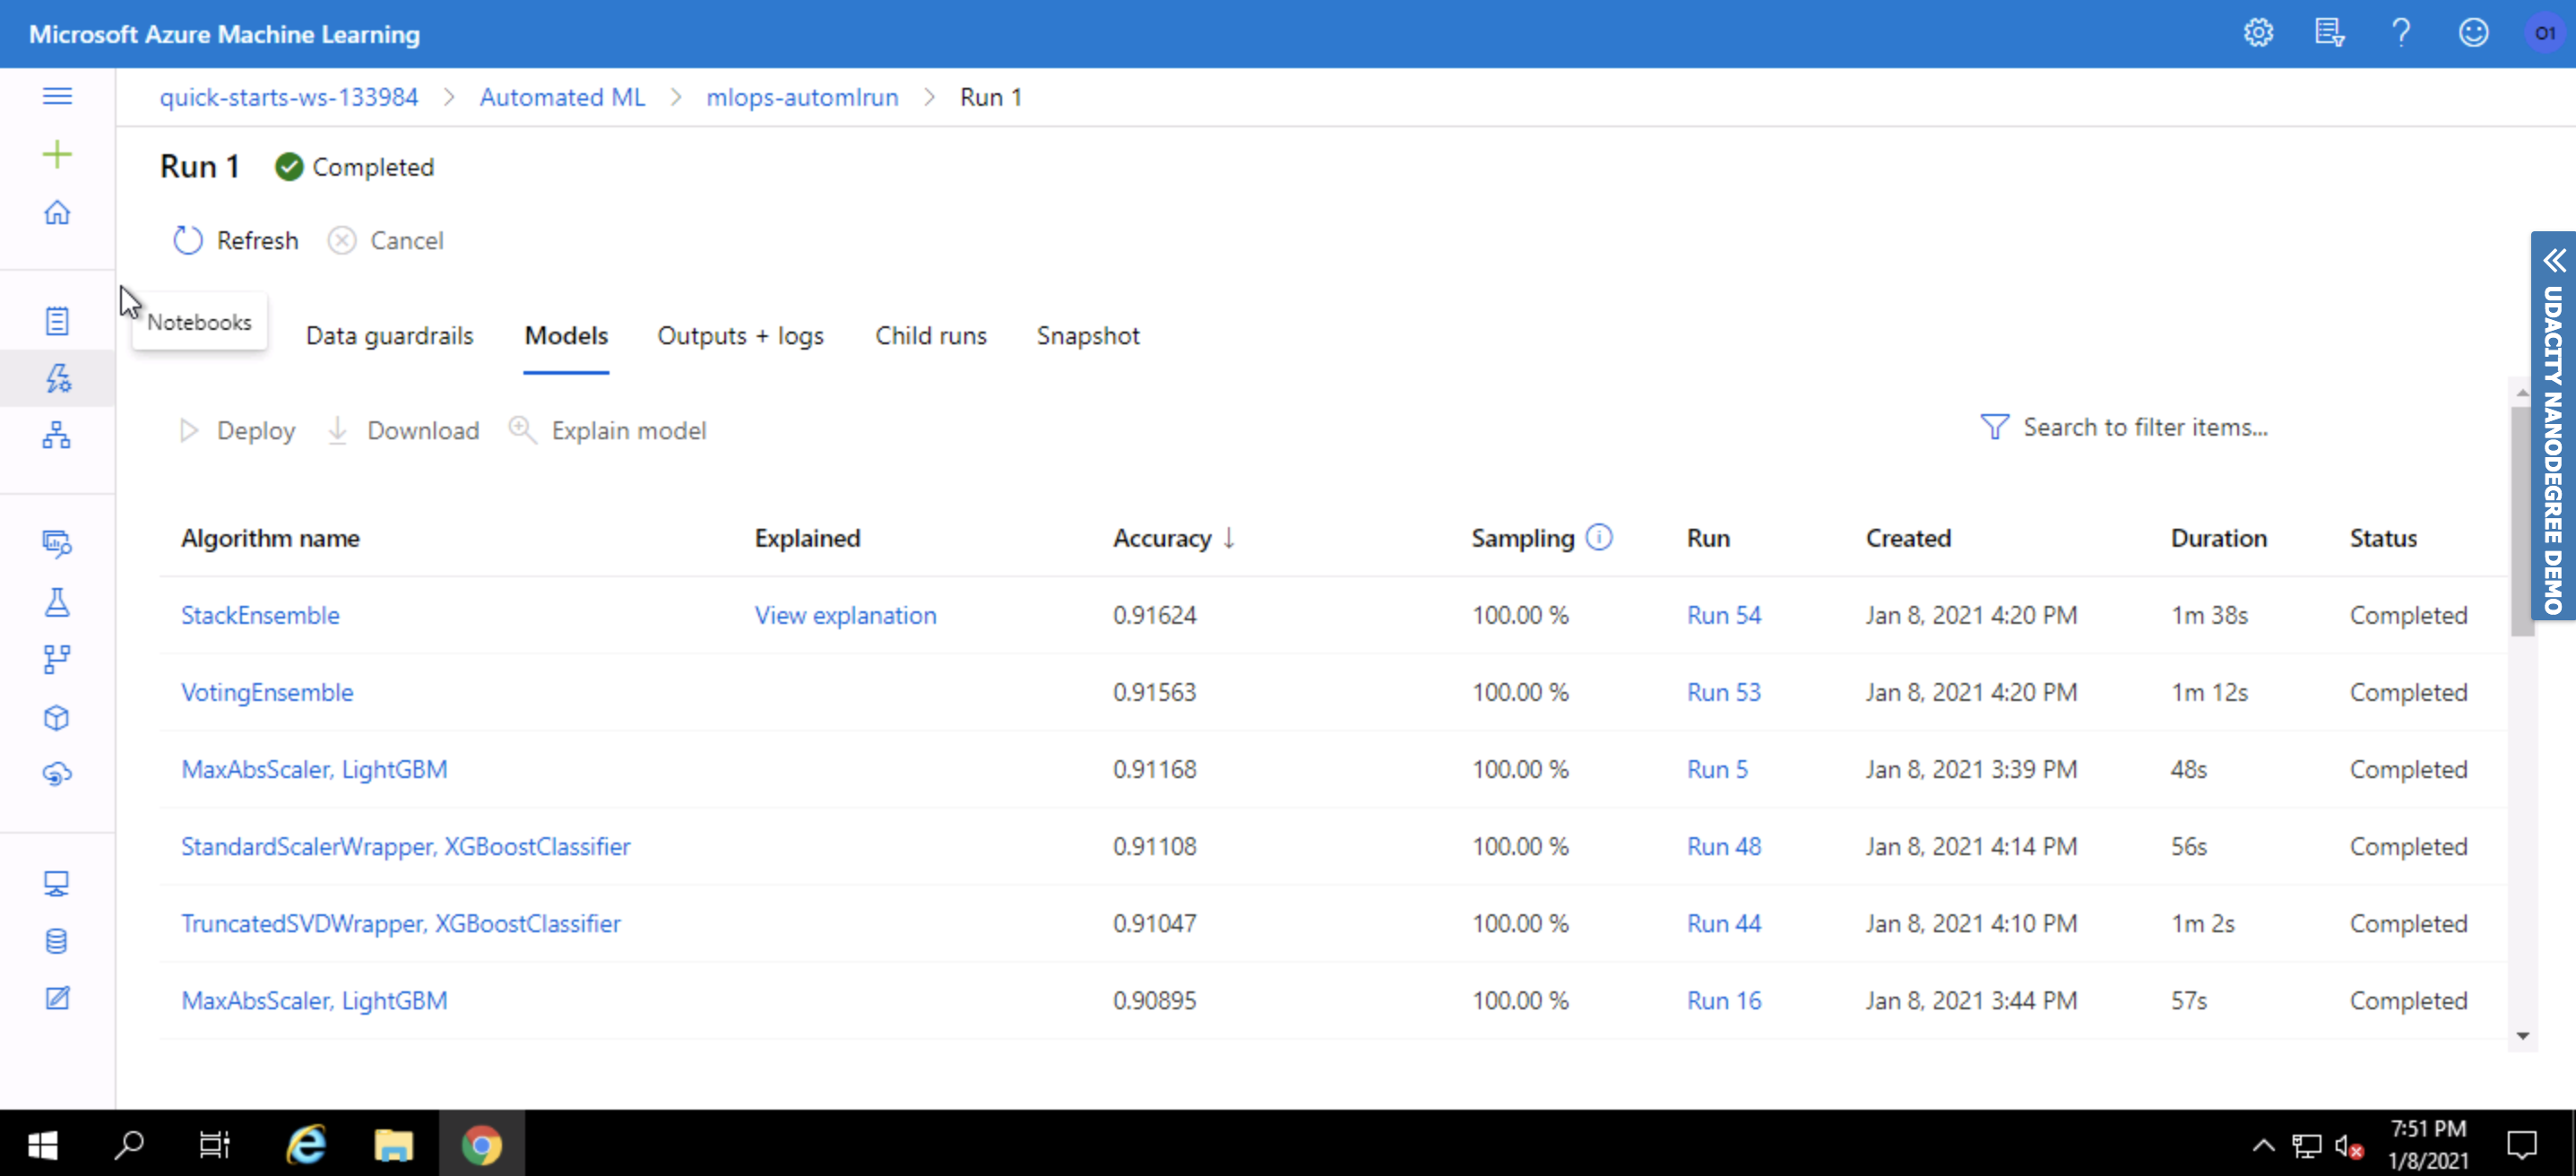
Task: Open Datastores cylinder icon in sidebar
Action: click(x=57, y=941)
